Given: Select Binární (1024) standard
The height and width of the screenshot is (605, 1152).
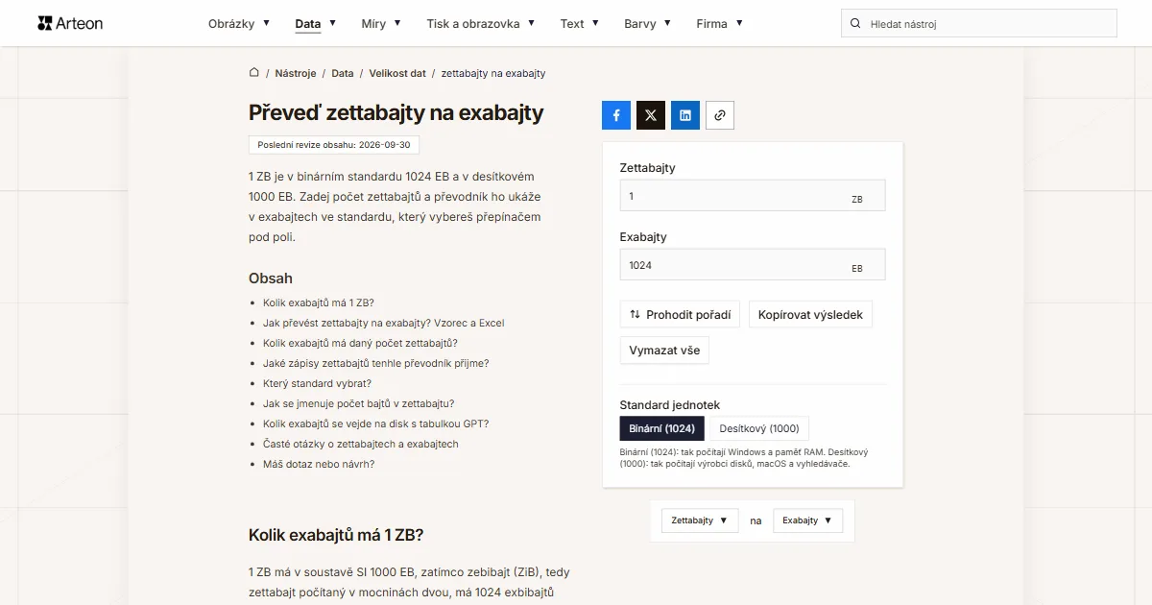Looking at the screenshot, I should tap(662, 428).
